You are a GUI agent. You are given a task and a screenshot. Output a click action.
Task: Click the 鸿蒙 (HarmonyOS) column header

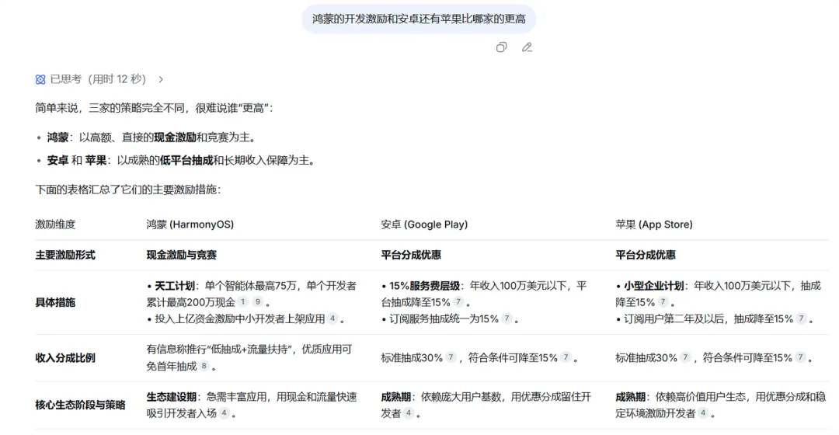click(x=190, y=224)
